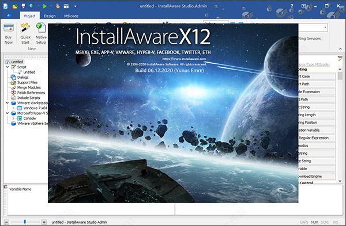Open the application menu orb button
Screen dimensions: 346x226
[9, 16]
